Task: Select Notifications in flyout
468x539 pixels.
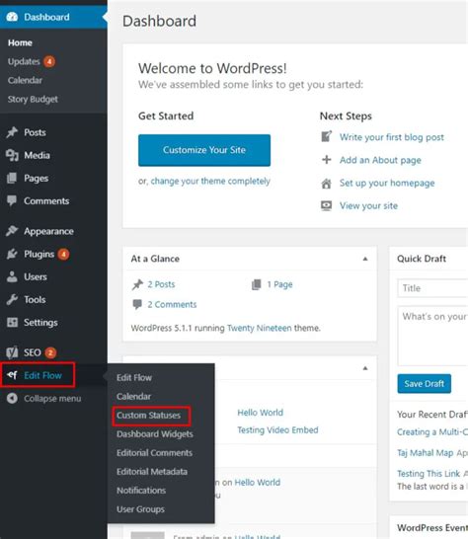Action: [141, 491]
